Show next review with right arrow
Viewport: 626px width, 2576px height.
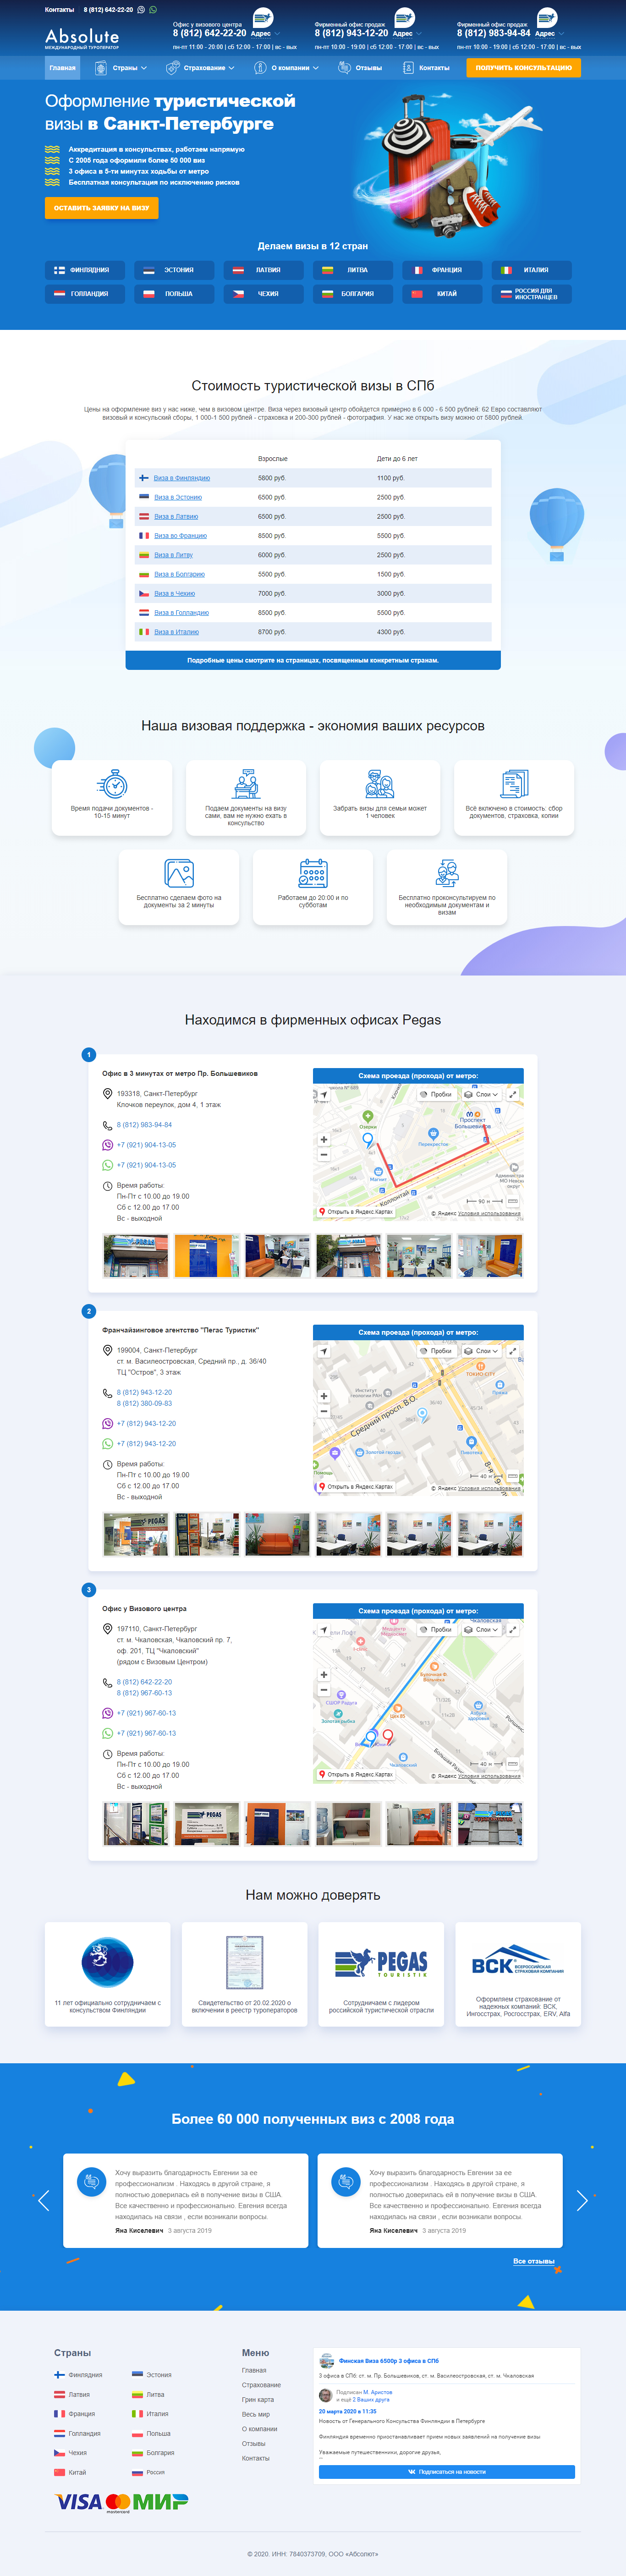pos(582,2200)
